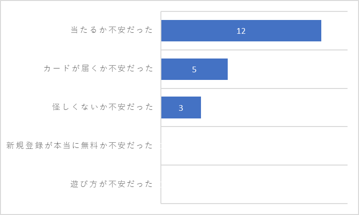This screenshot has height=215, width=359.
Task: Select the 遊び方が不安だった axis label
Action: (112, 184)
